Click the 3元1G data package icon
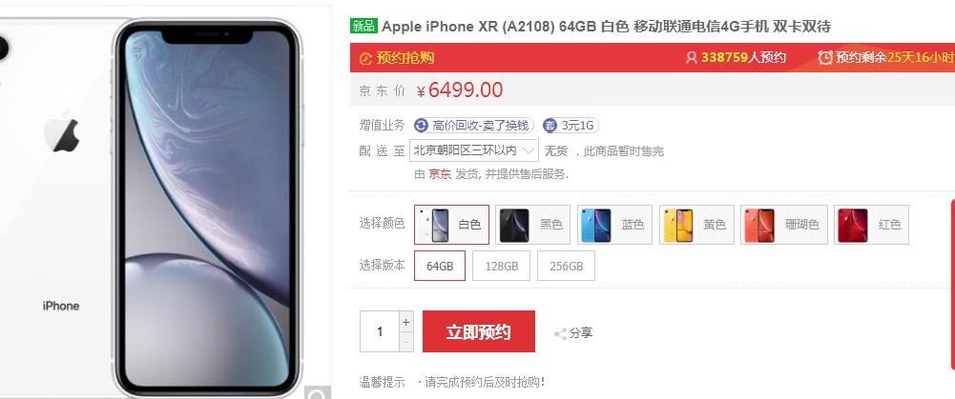This screenshot has height=399, width=955. pos(550,126)
